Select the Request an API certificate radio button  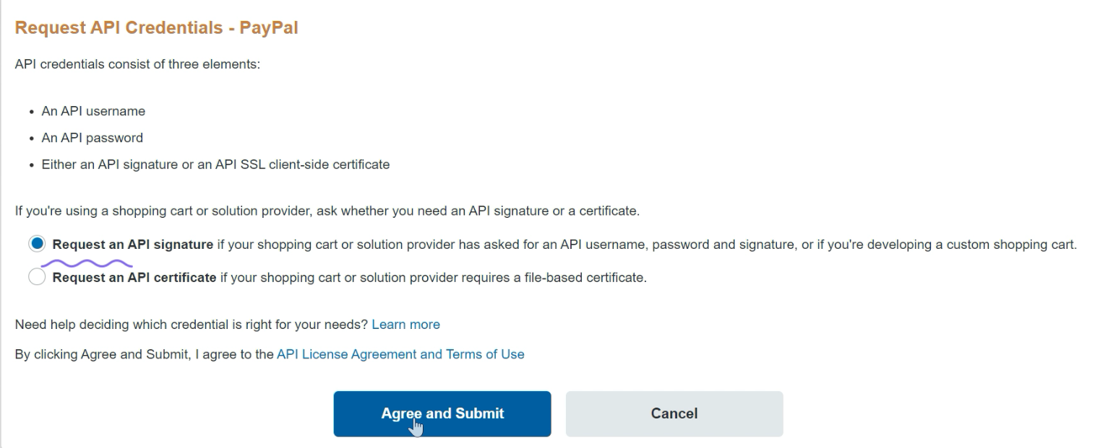(x=36, y=277)
